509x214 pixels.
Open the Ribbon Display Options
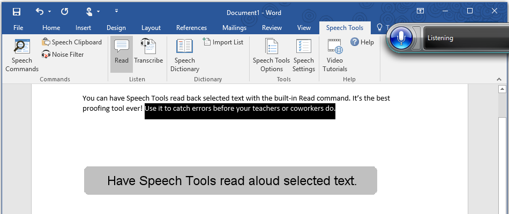tap(420, 11)
